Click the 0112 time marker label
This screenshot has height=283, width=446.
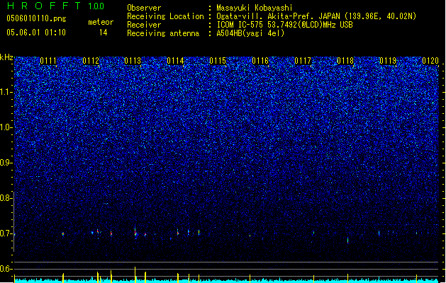click(x=91, y=61)
